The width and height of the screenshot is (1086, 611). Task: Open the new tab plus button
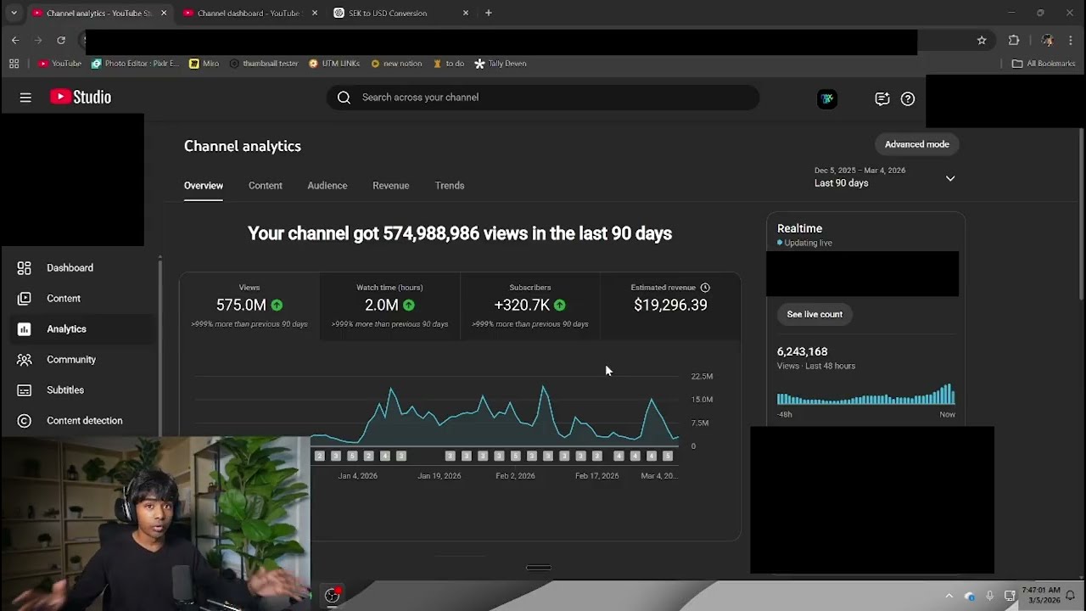click(x=488, y=13)
